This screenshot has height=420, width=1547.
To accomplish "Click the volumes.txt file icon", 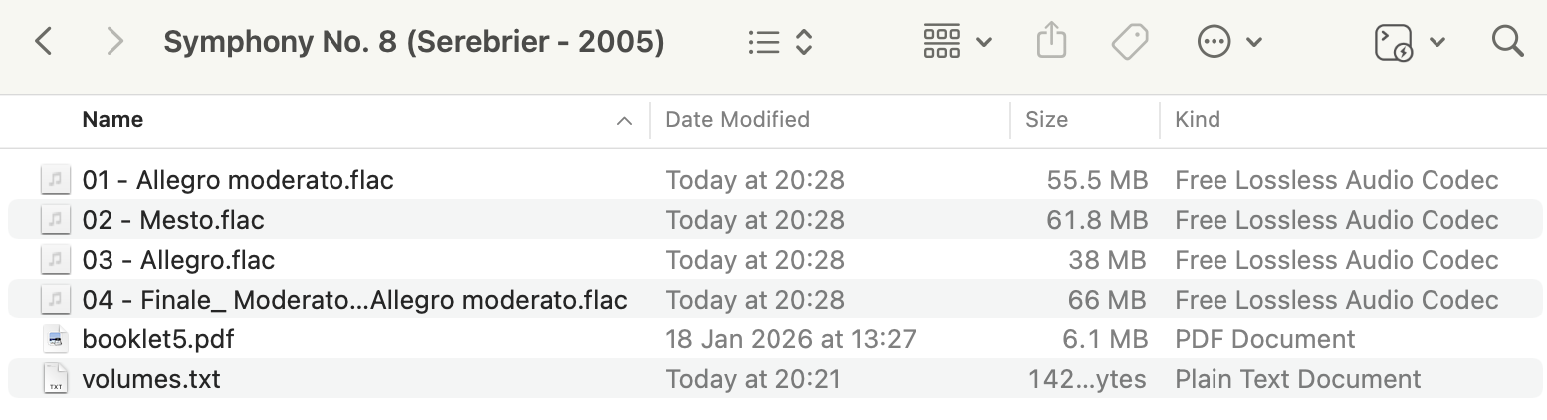I will (x=56, y=379).
